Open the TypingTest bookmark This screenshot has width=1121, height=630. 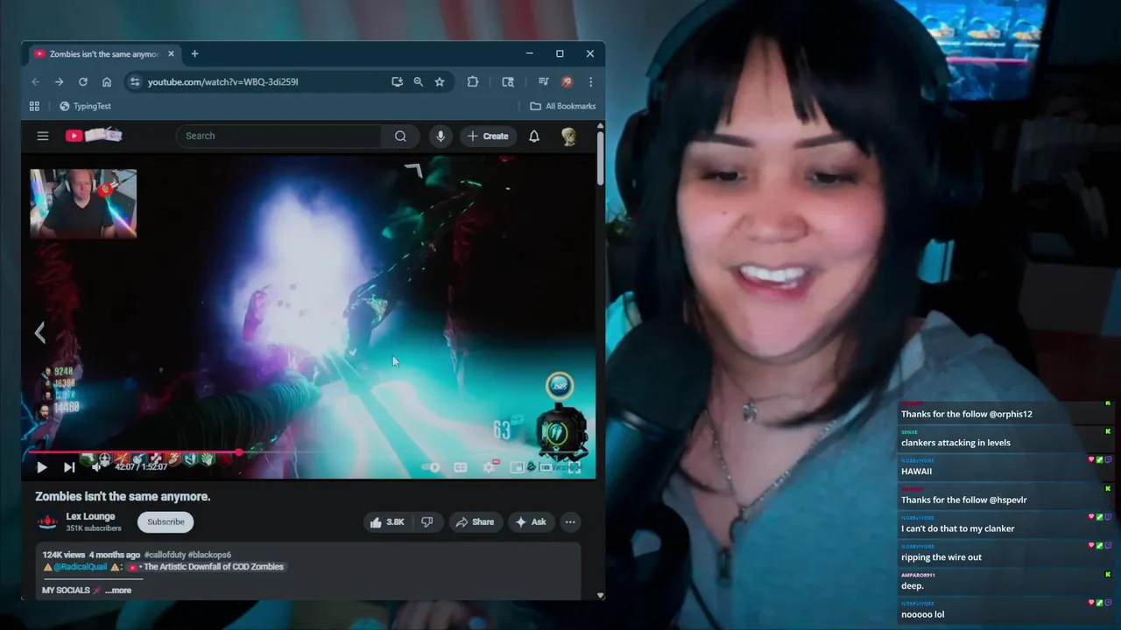coord(85,106)
